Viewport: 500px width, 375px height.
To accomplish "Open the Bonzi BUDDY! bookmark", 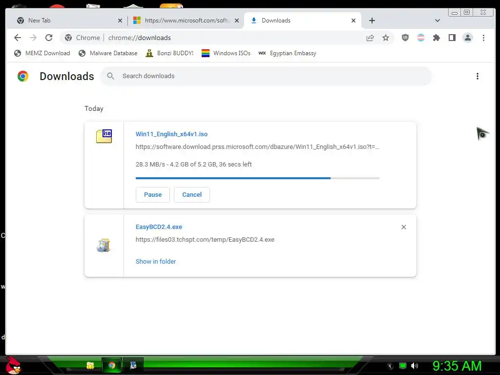I will point(169,53).
